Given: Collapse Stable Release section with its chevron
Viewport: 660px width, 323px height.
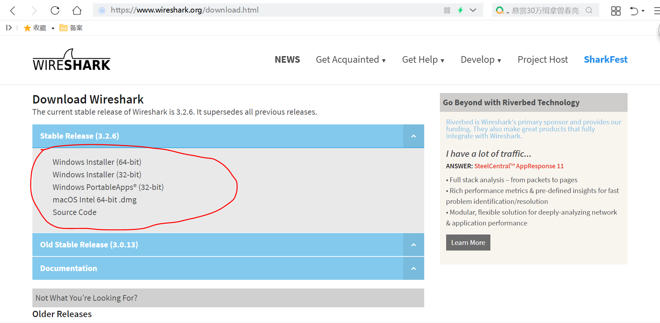Looking at the screenshot, I should pyautogui.click(x=414, y=136).
